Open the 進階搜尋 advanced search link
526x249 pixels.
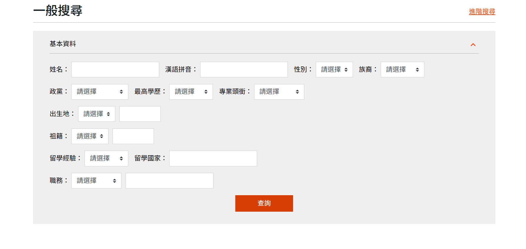[482, 11]
